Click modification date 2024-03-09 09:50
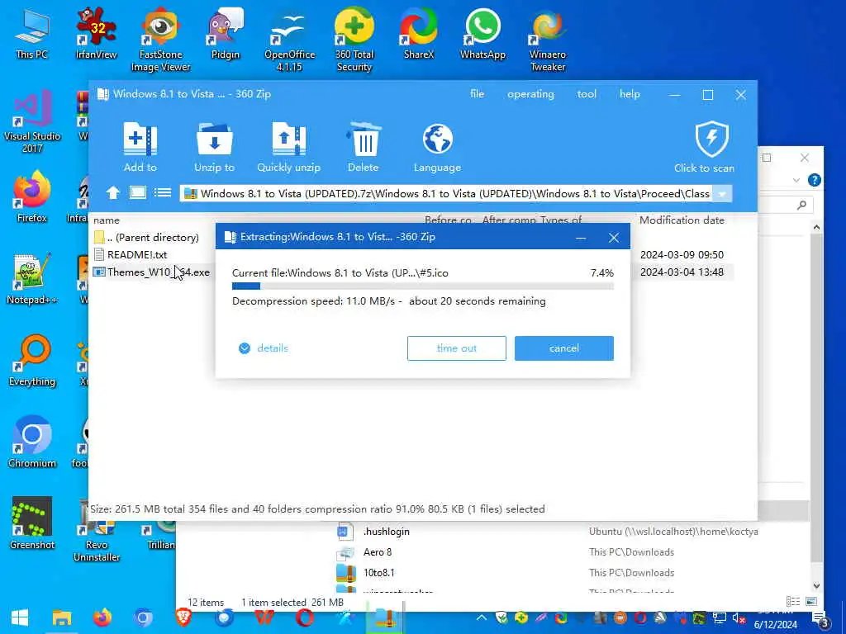 682,254
